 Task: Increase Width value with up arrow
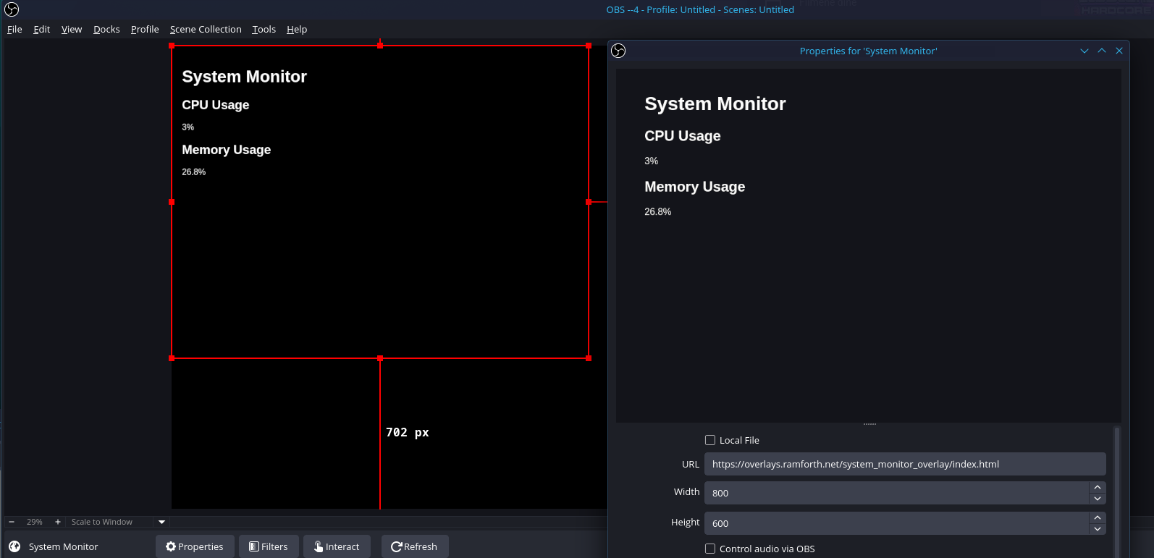1098,488
